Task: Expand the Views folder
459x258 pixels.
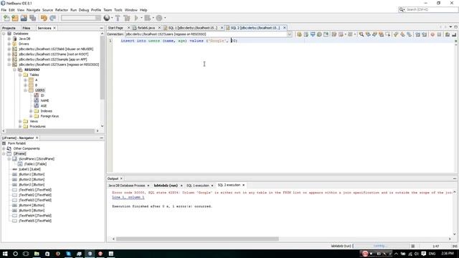Action: point(20,121)
